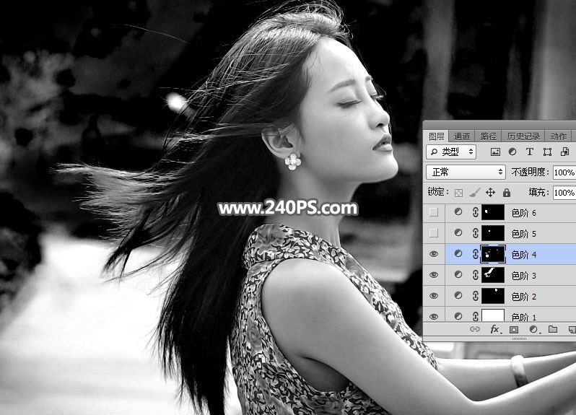Open the 类型 filter dropdown
This screenshot has height=415, width=576.
pos(451,152)
